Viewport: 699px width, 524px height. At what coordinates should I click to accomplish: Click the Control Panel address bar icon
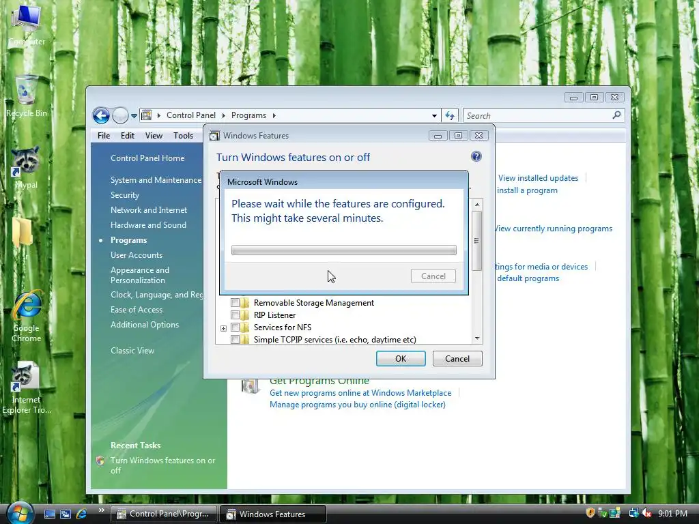coord(147,115)
